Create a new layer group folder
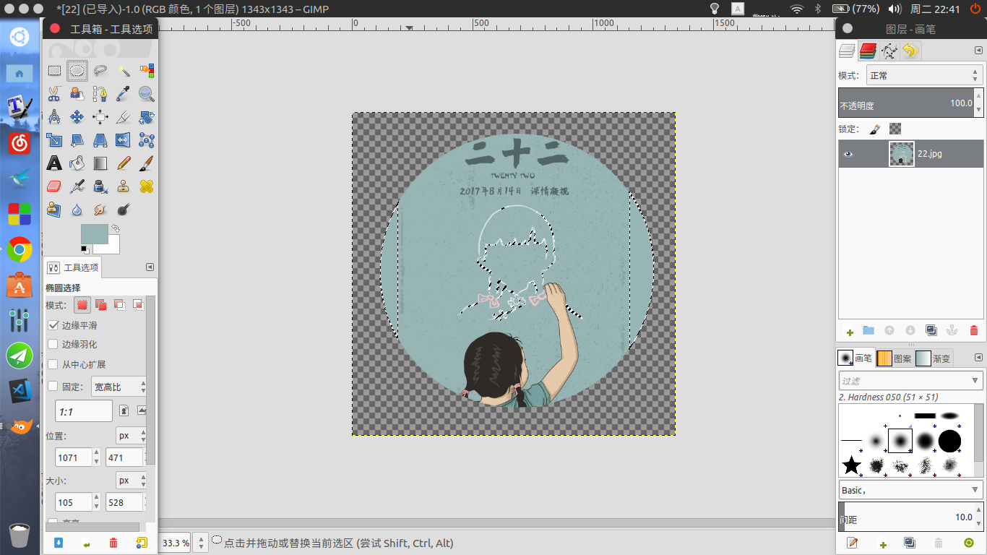The image size is (987, 555). pos(869,330)
